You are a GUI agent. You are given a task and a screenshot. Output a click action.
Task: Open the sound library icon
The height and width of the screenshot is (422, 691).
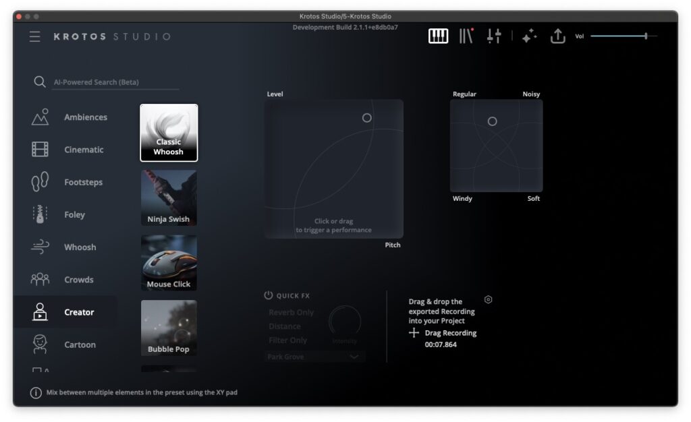[466, 36]
